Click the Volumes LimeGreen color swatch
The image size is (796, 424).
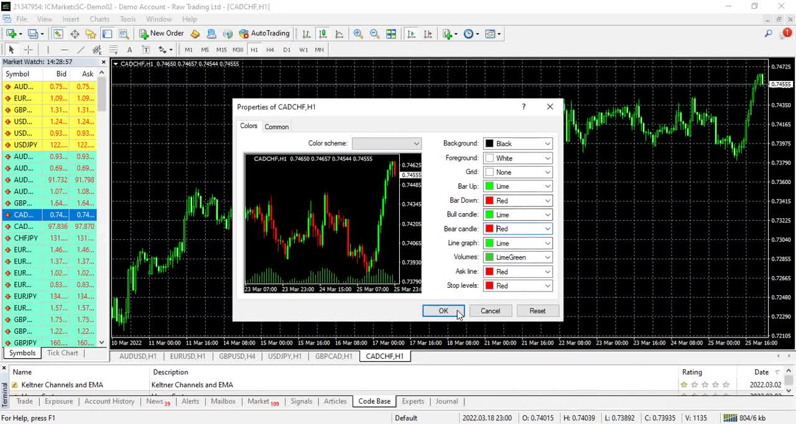489,257
